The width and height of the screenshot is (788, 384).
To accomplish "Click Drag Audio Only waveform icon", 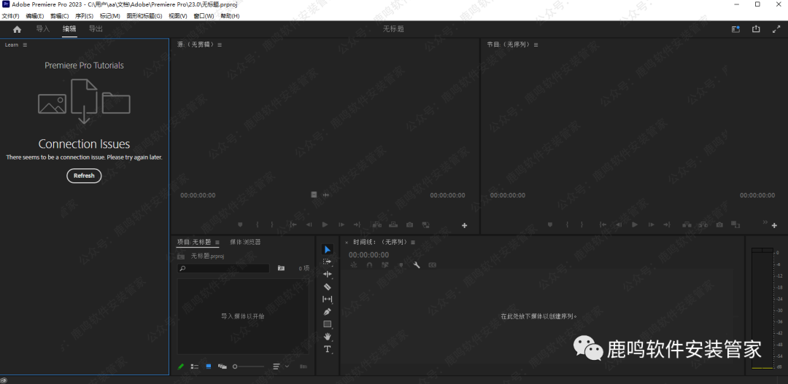I will tap(325, 195).
